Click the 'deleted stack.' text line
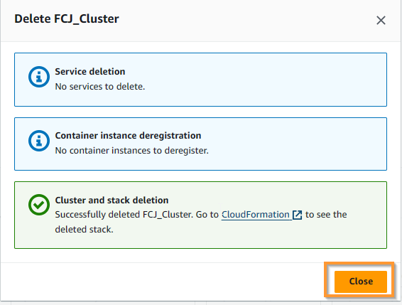 pos(84,229)
